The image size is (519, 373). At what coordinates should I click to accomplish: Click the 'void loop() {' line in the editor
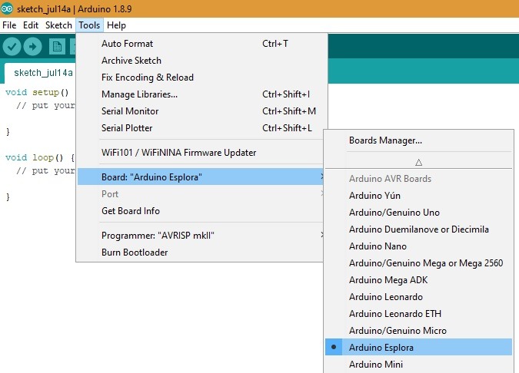pos(40,157)
